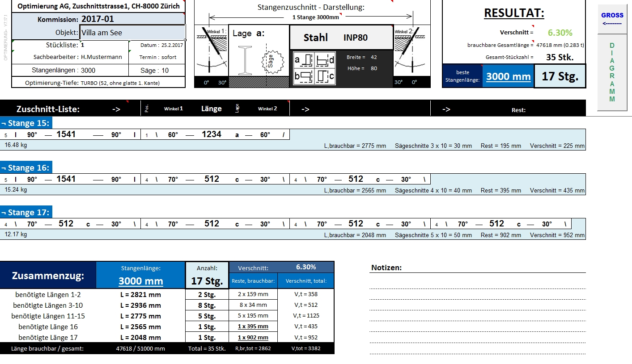Click L,brauchbar = 2565 mm value
Image resolution: width=632 pixels, height=364 pixels.
[x=355, y=191]
